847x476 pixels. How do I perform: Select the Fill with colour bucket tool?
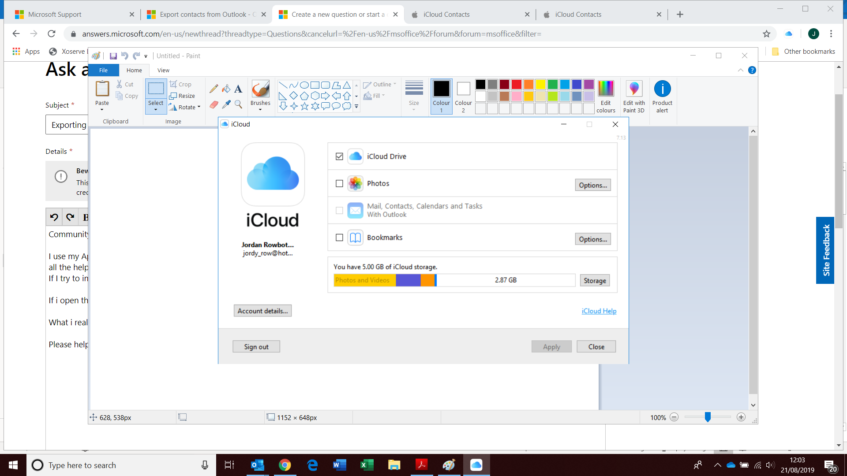point(226,89)
